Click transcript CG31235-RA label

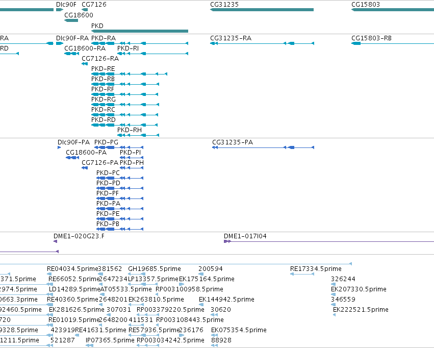(231, 38)
